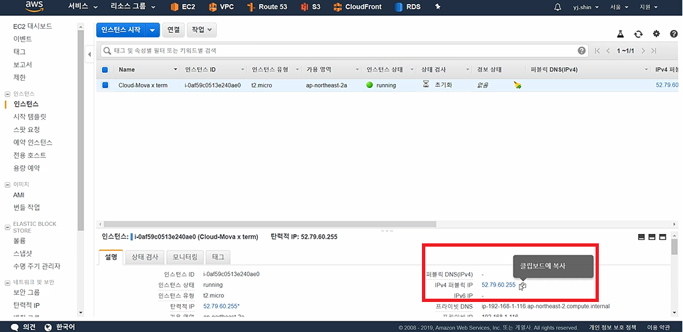683x332 pixels.
Task: Open 이용 약관 footer link
Action: pyautogui.click(x=658, y=327)
